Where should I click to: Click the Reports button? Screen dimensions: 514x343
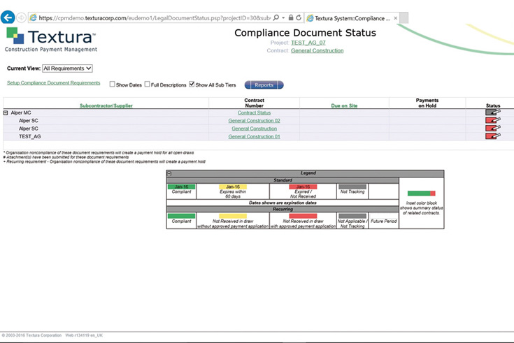(264, 85)
